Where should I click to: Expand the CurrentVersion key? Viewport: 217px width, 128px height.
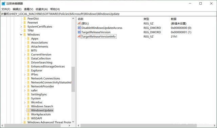point(25,55)
